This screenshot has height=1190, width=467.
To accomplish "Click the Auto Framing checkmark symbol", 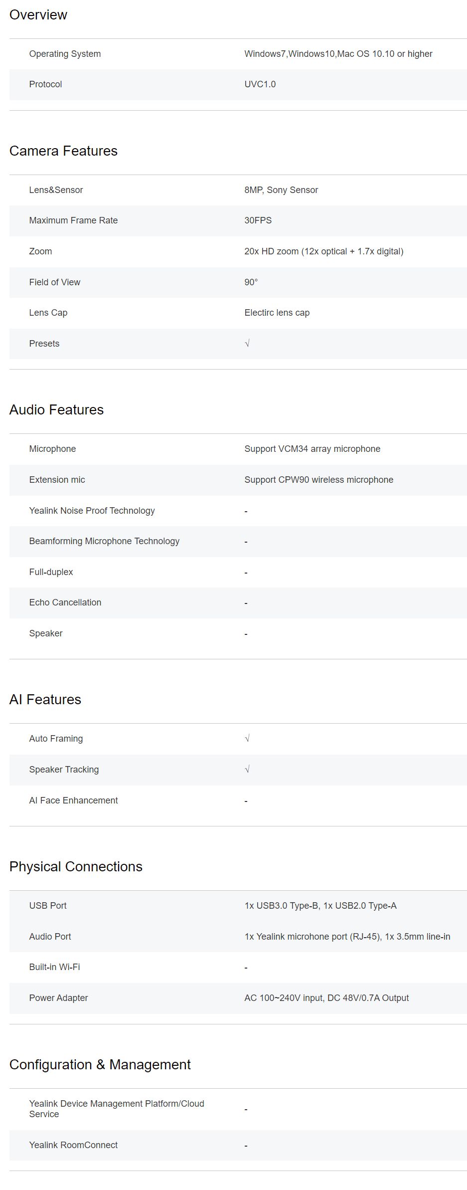I will [x=247, y=739].
